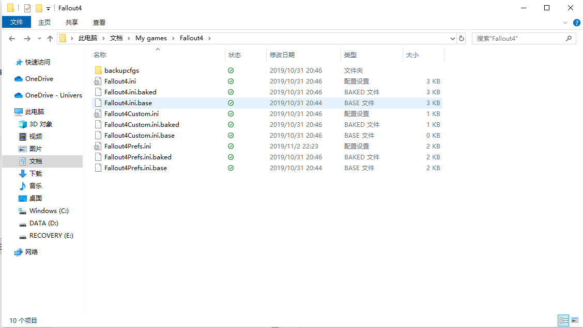583x328 pixels.
Task: Select OneDrive in the navigation pane
Action: [39, 79]
